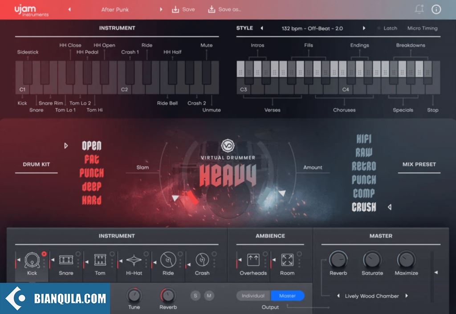
Task: Select the Room ambience icon
Action: [x=287, y=260]
